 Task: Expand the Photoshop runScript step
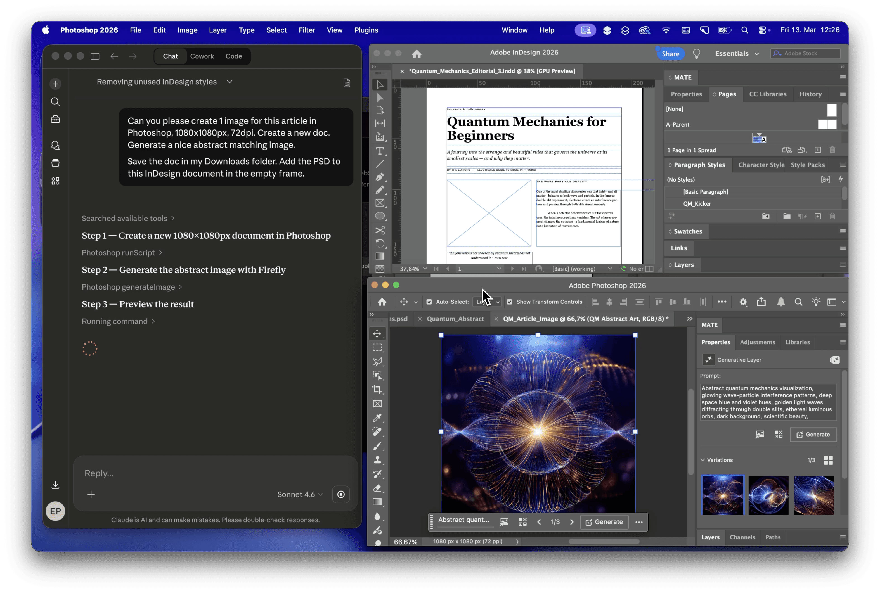[122, 253]
